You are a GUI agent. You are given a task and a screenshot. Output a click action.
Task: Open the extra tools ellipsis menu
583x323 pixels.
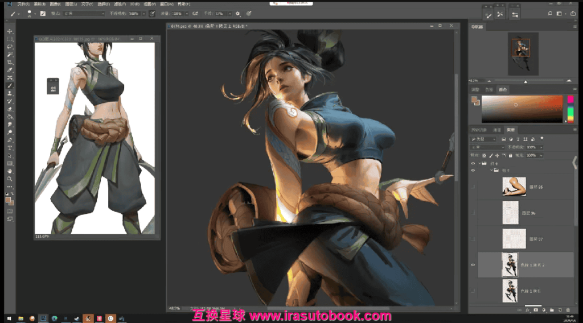point(10,187)
